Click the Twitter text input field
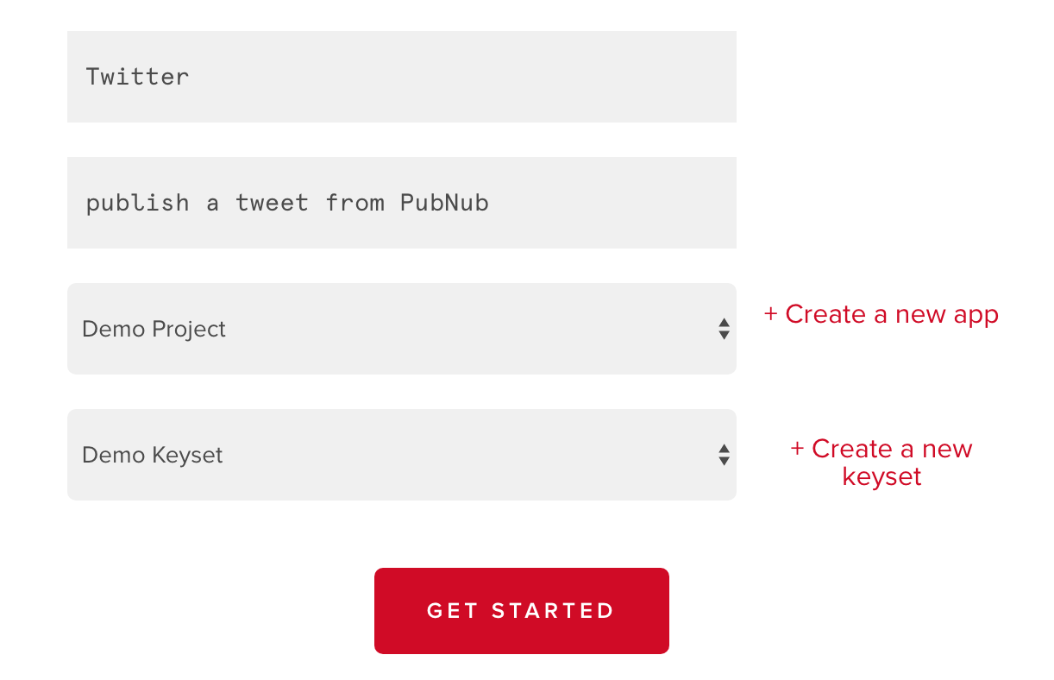 pyautogui.click(x=401, y=77)
